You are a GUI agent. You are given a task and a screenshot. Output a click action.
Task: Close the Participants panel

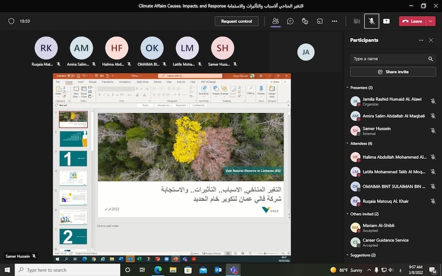(431, 40)
